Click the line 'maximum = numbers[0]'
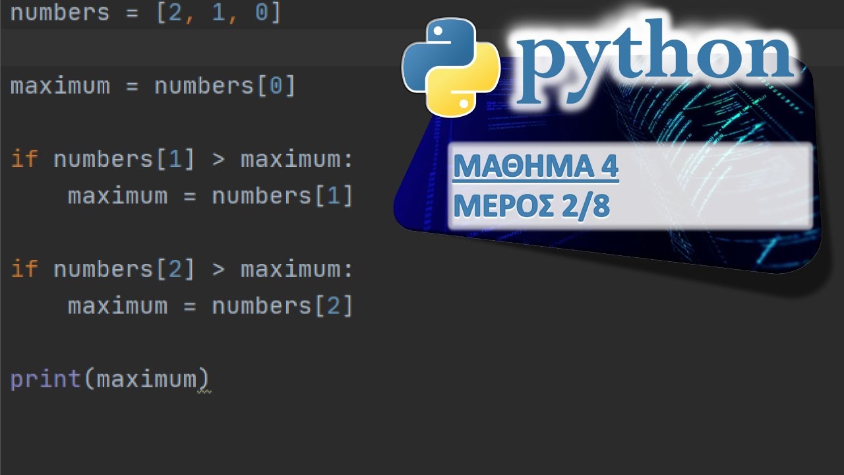The image size is (844, 475). point(153,86)
